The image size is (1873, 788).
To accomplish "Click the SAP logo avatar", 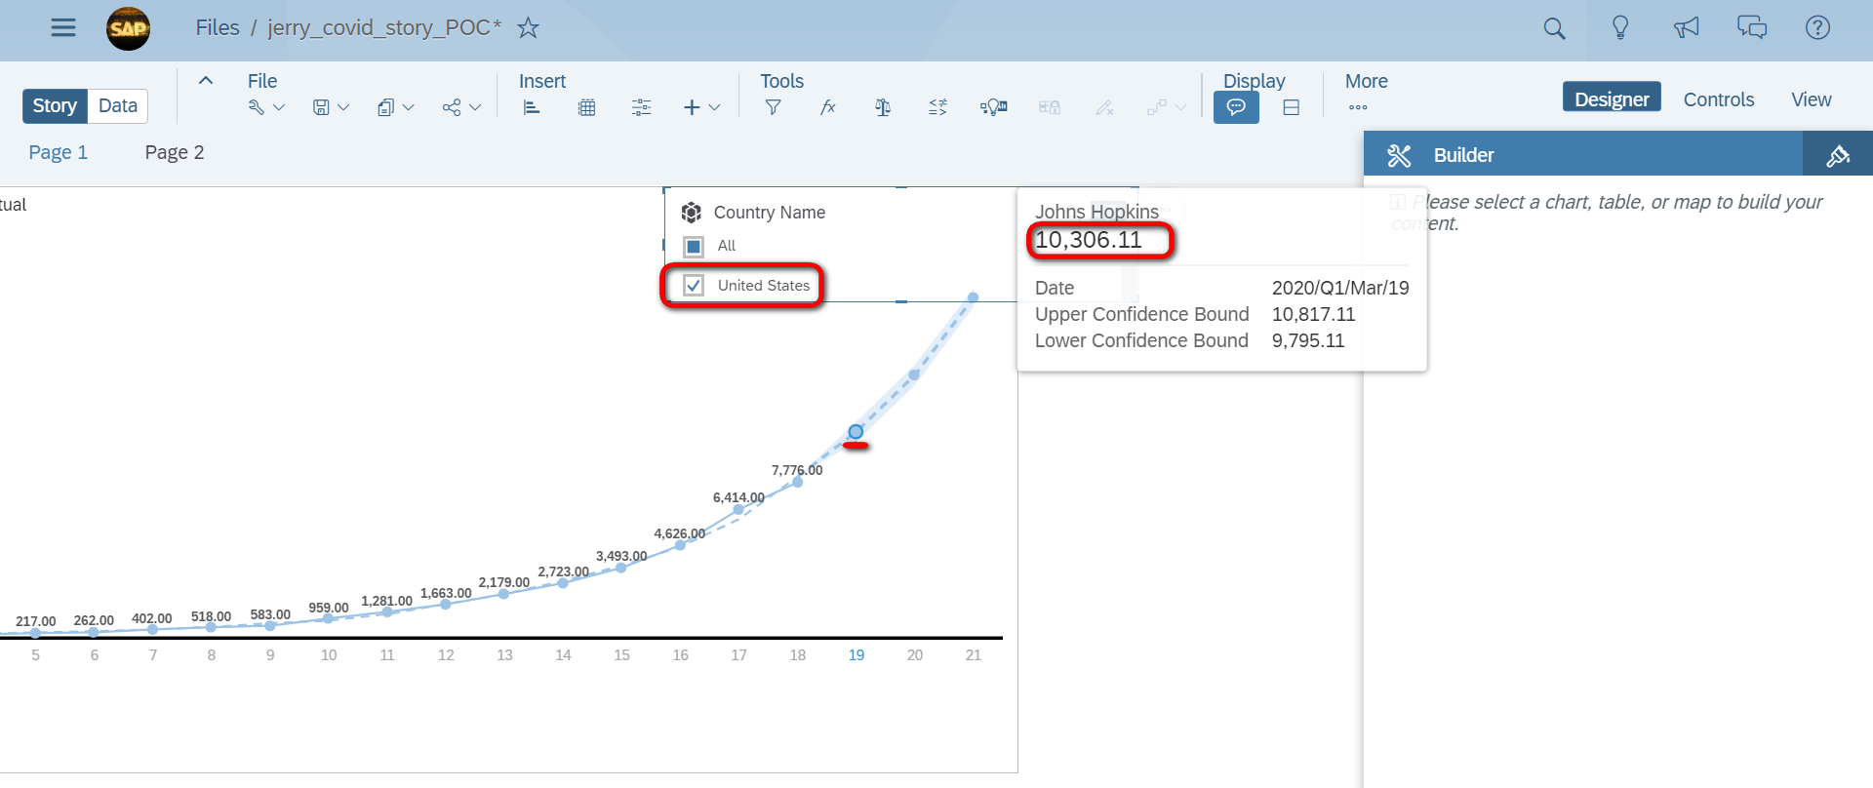I will [128, 28].
